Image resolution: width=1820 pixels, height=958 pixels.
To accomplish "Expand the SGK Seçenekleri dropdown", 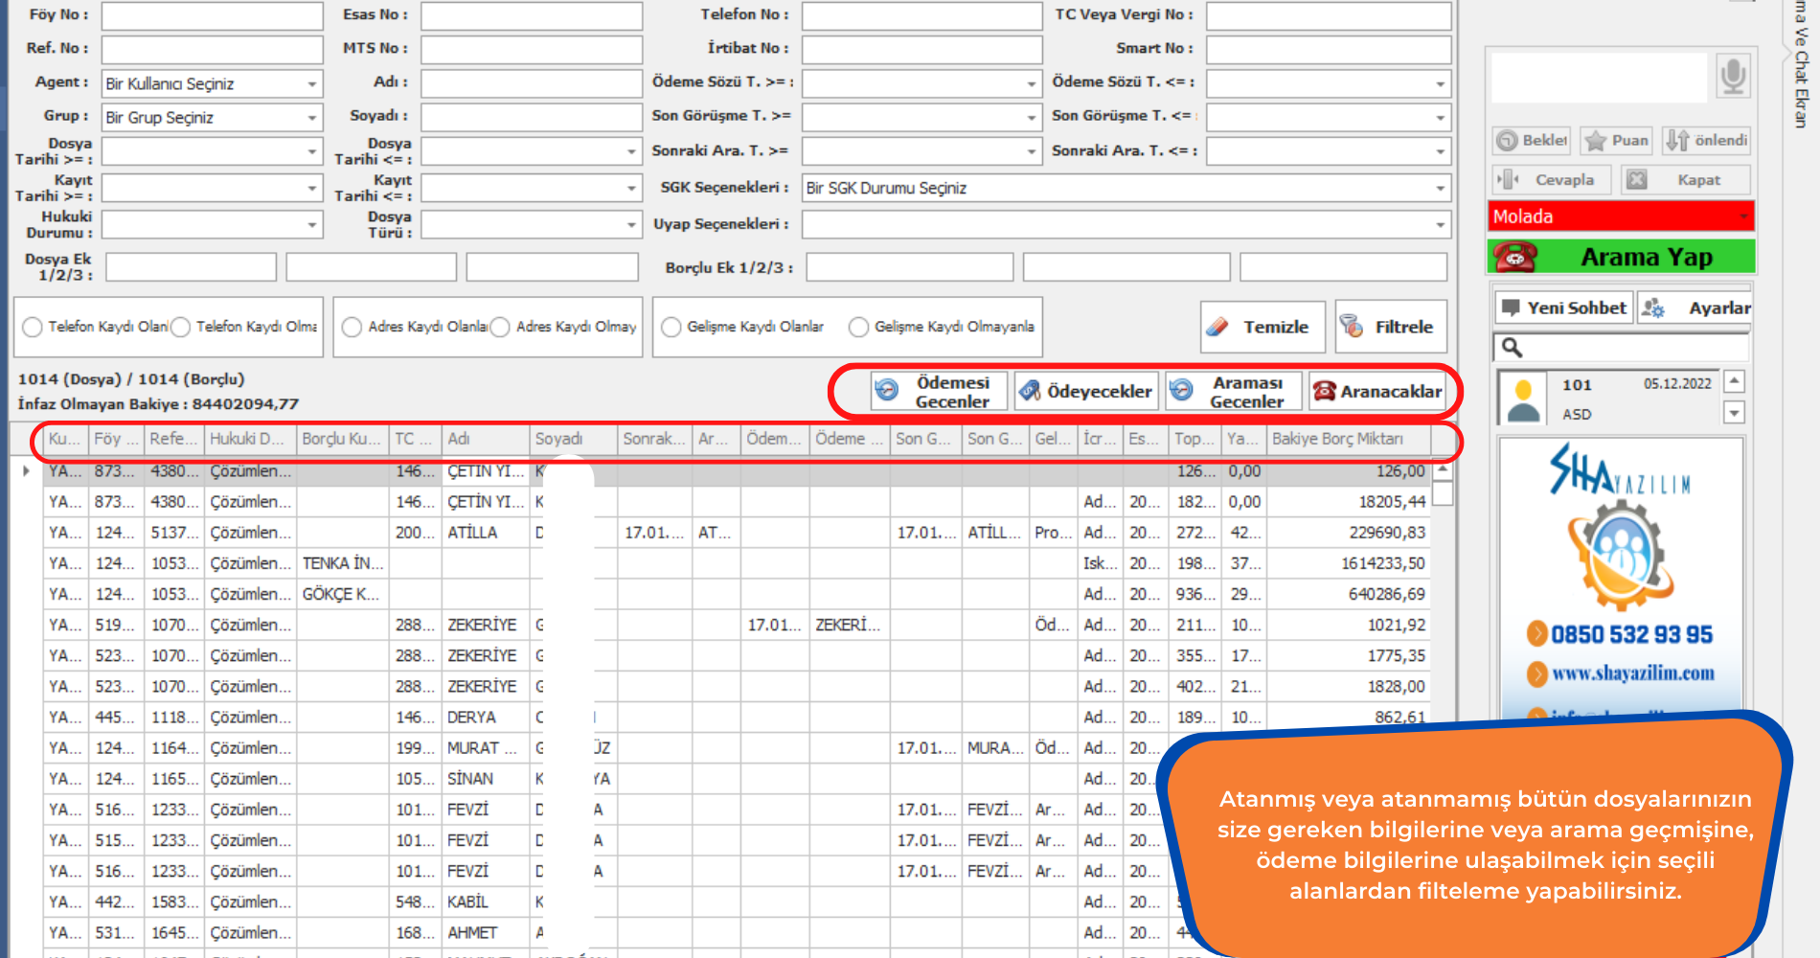I will pos(1439,189).
